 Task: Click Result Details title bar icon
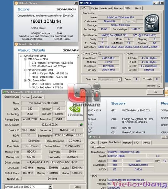(x=16, y=44)
